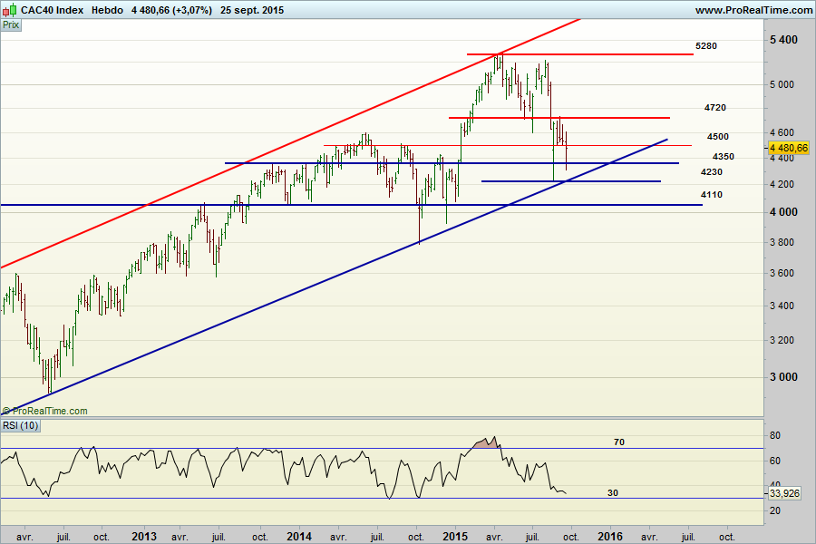The image size is (816, 544).
Task: Select the 4230 support level label
Action: tap(711, 172)
